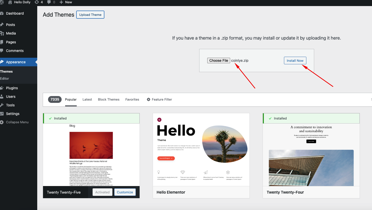Open the Themes submenu item
The width and height of the screenshot is (372, 210).
(6, 72)
